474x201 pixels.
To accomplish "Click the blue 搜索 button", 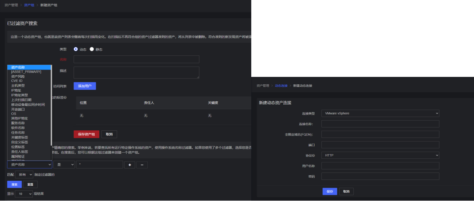I will coord(14,184).
